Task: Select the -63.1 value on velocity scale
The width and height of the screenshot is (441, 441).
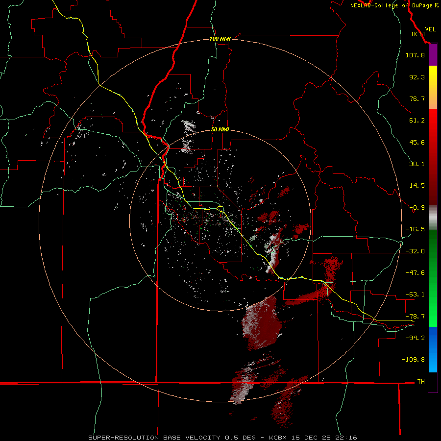Action: [415, 294]
